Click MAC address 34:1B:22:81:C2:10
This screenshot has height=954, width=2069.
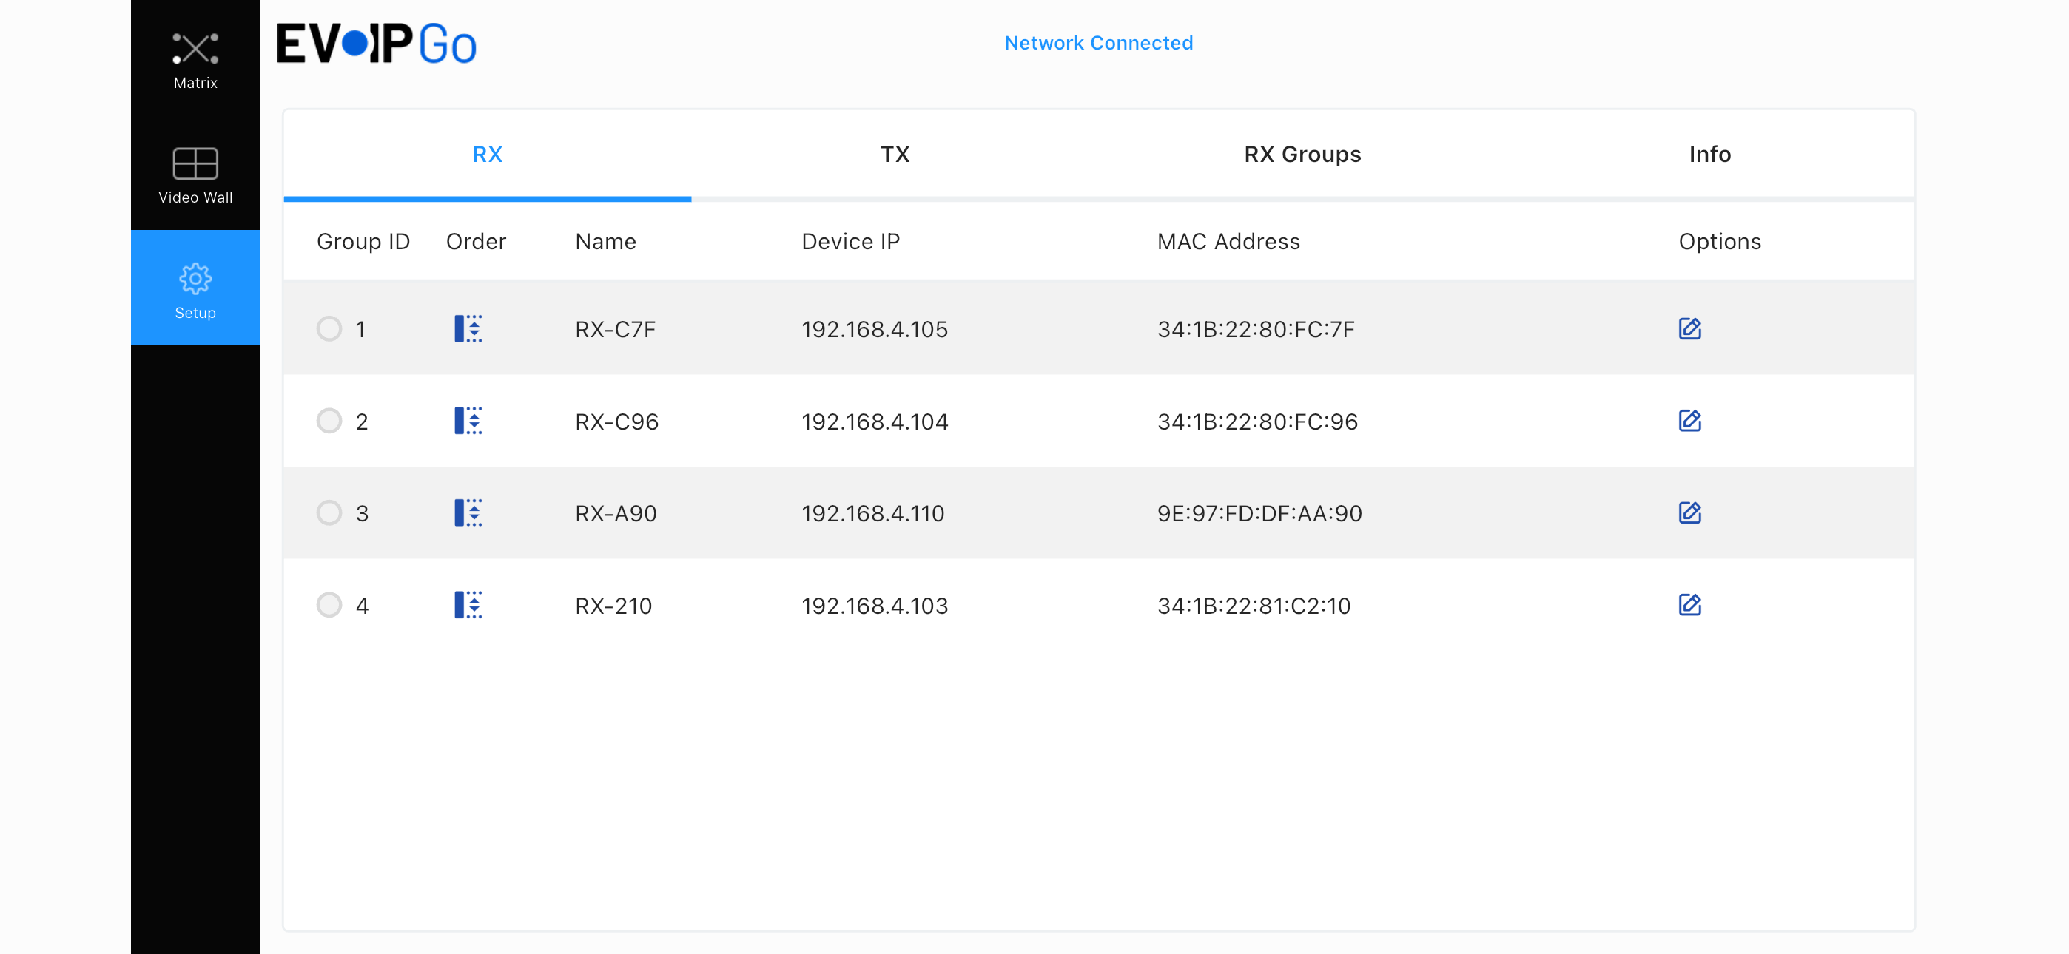pyautogui.click(x=1254, y=606)
